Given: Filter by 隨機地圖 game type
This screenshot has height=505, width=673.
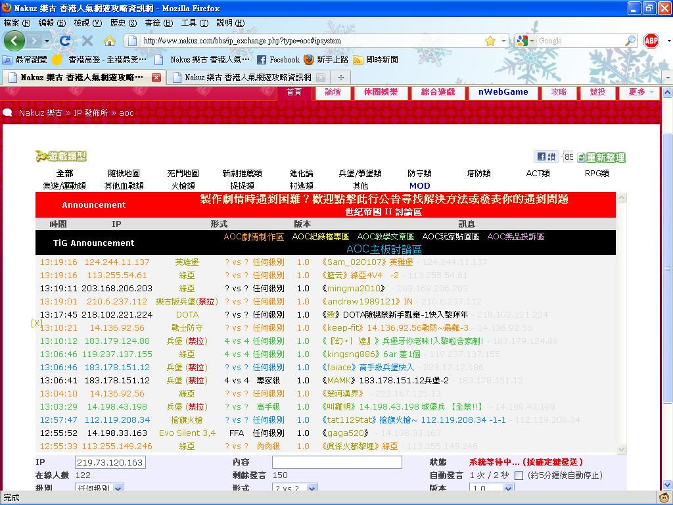Looking at the screenshot, I should (124, 173).
